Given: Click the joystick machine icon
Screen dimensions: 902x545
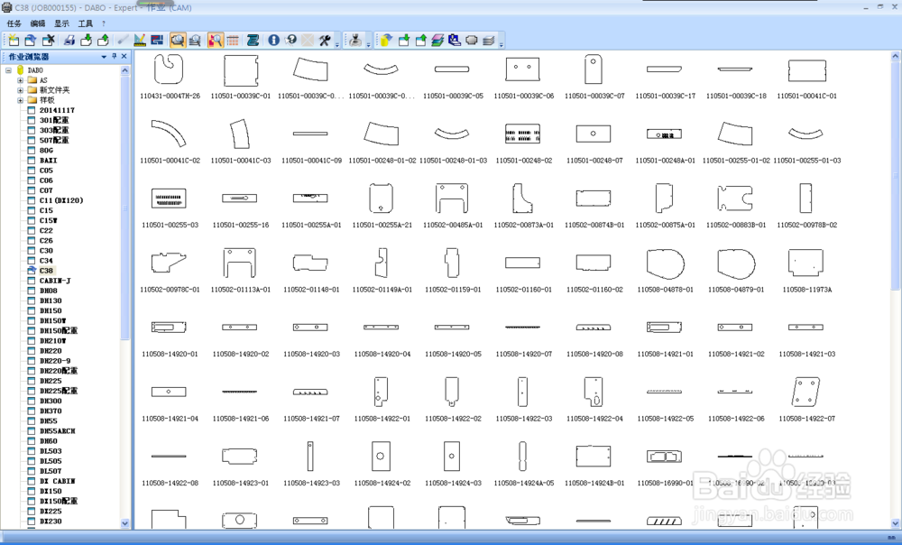Looking at the screenshot, I should click(356, 40).
